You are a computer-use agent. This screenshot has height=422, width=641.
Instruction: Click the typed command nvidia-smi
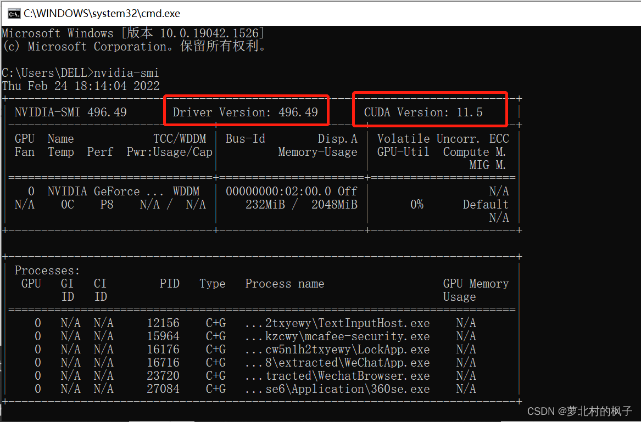pyautogui.click(x=126, y=73)
